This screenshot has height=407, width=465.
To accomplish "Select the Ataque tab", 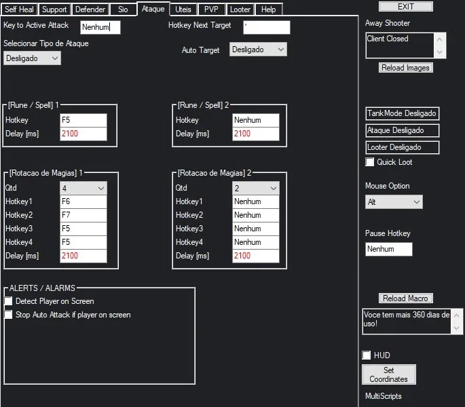I will [153, 9].
